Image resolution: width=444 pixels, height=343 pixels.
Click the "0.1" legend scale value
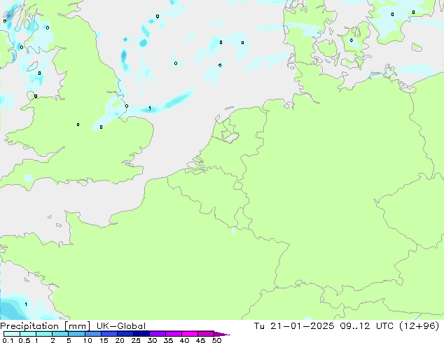(x=8, y=340)
